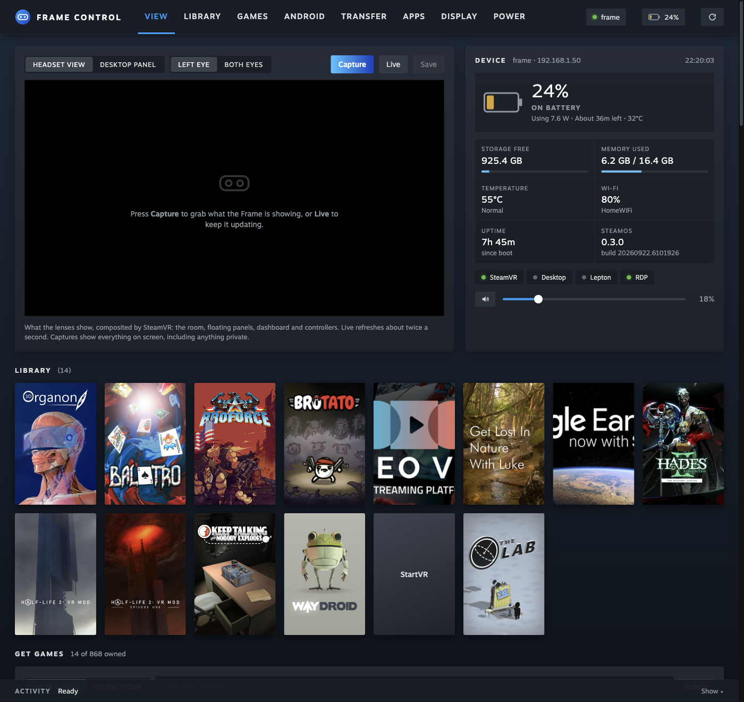Click the refresh icon button in header
744x702 pixels.
pyautogui.click(x=712, y=17)
